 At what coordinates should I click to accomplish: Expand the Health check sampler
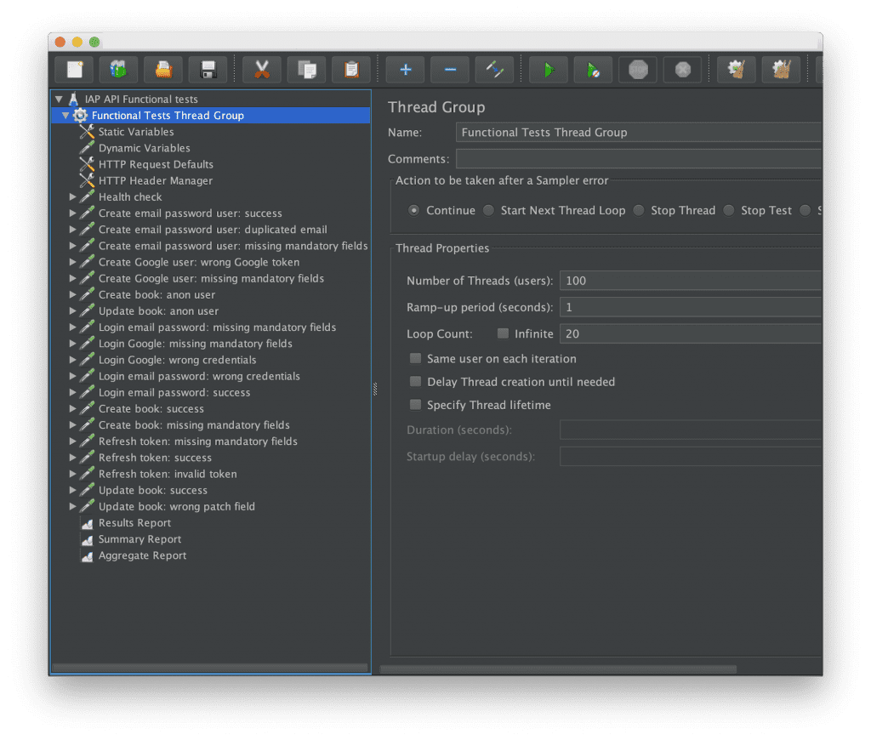point(73,196)
